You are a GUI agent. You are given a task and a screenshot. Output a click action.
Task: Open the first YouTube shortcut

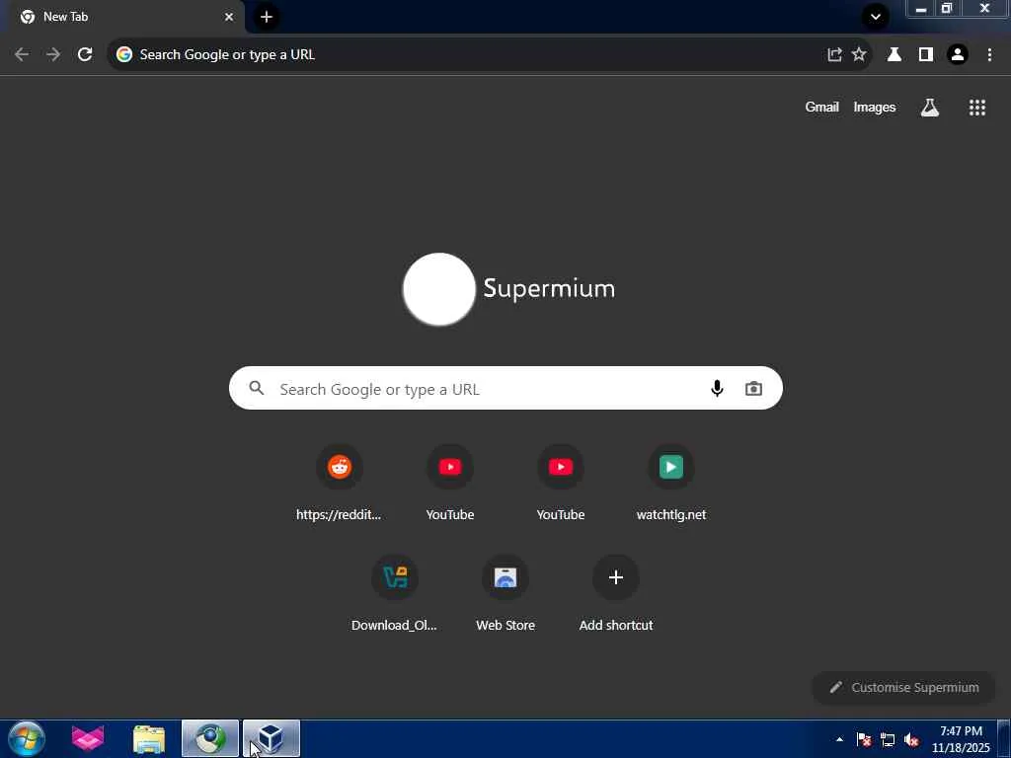coord(450,482)
